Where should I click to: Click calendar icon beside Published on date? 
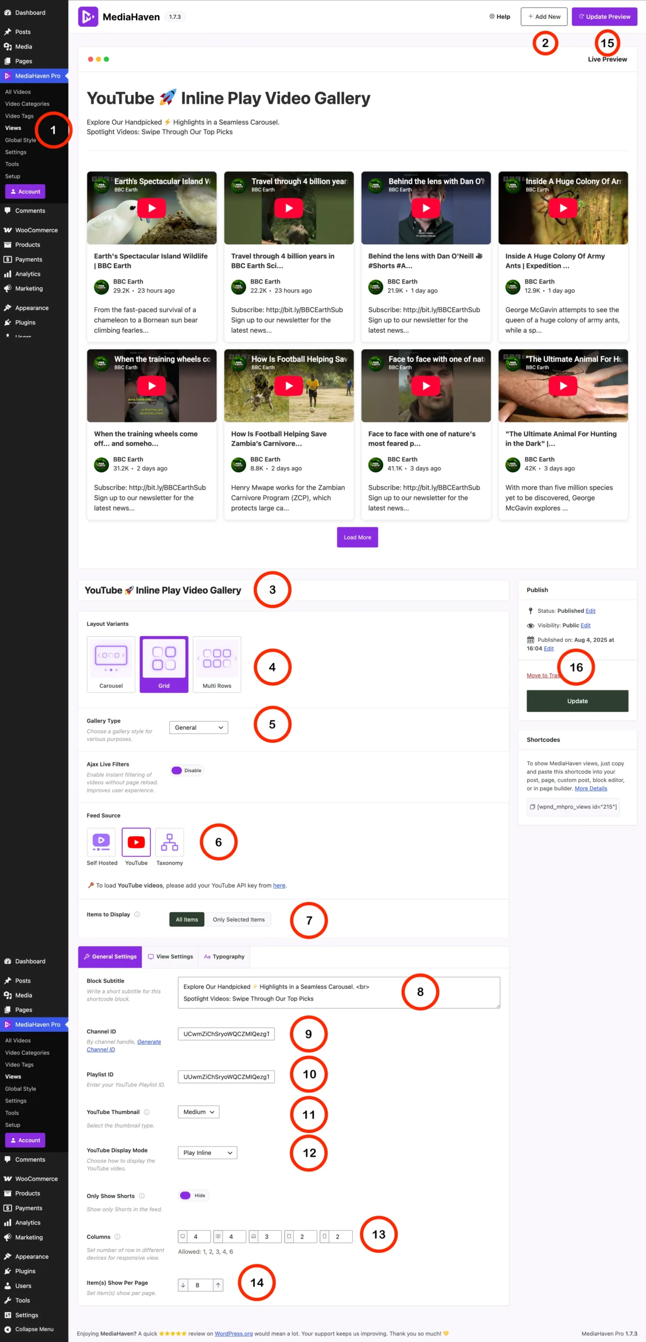click(x=531, y=640)
